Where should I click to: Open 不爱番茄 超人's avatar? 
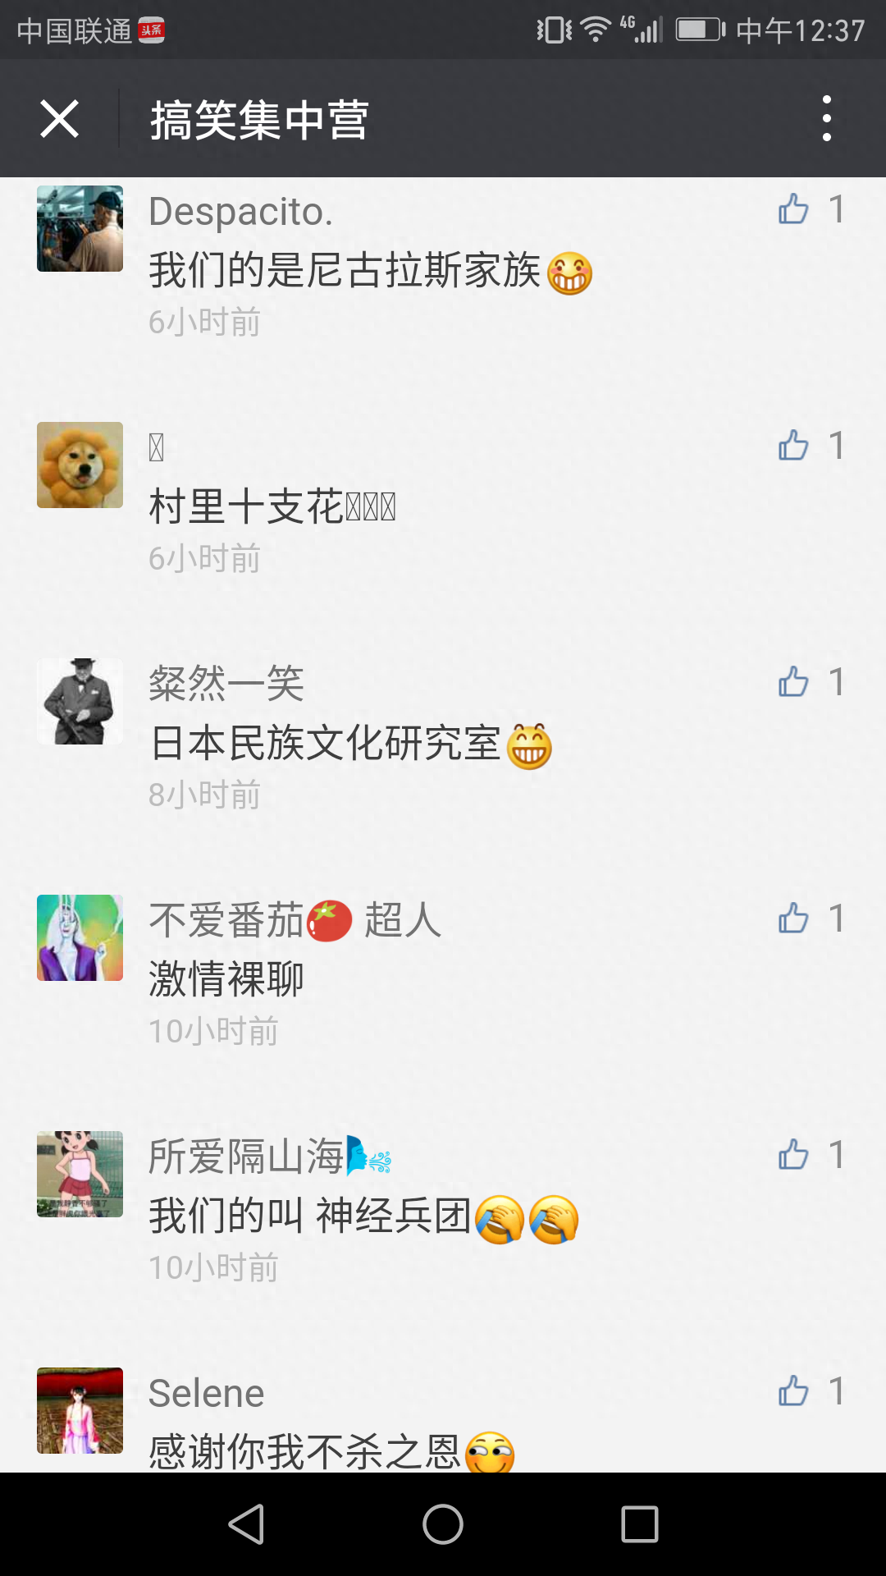click(x=80, y=937)
